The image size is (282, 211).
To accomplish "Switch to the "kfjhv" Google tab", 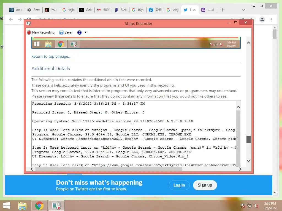I will [68, 10].
